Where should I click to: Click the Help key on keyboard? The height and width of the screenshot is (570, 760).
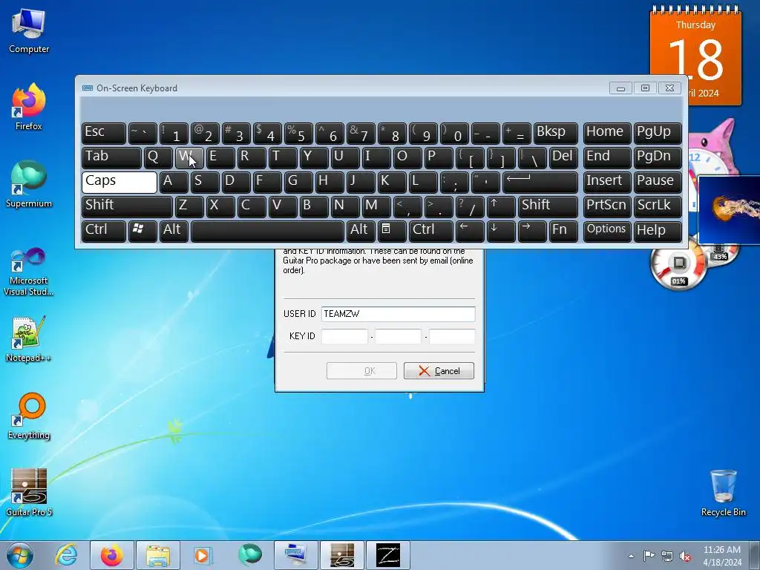[658, 231]
